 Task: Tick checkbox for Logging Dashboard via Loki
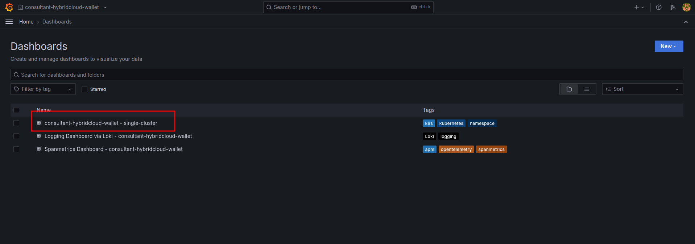(x=16, y=136)
